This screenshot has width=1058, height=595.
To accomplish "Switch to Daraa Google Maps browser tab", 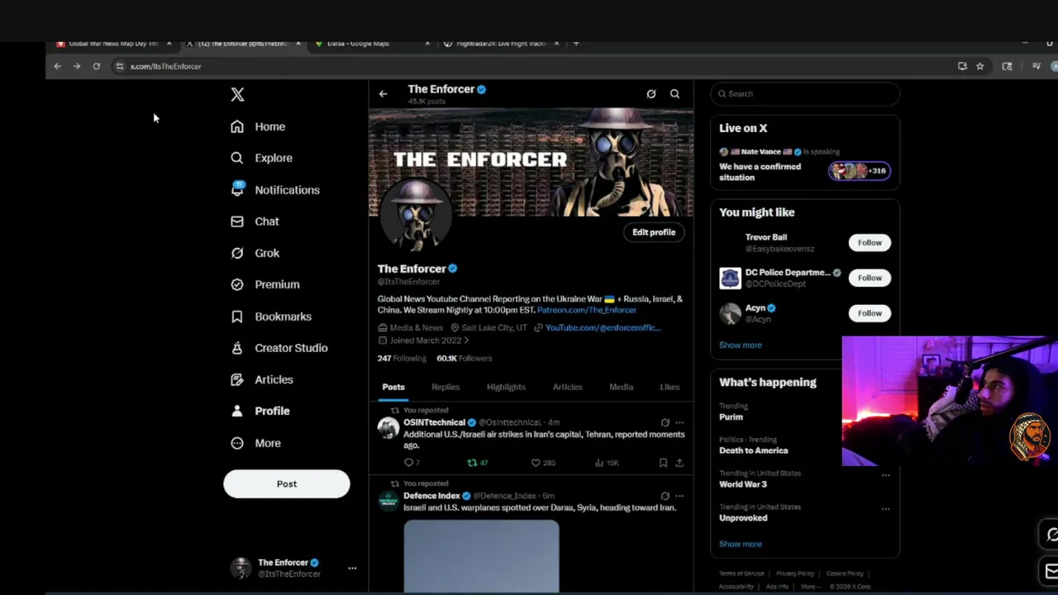I will [372, 43].
